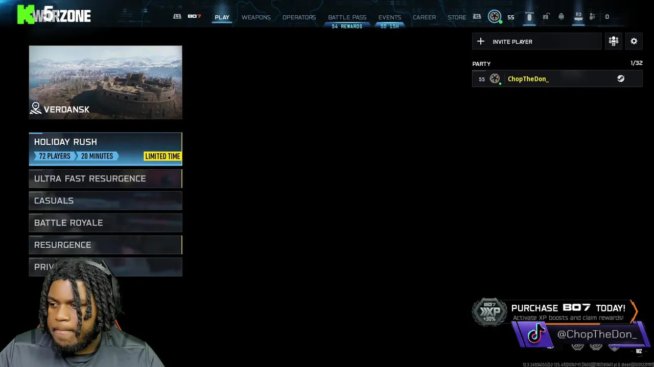This screenshot has height=367, width=654.
Task: Click the INVITE PLAYER button
Action: 536,42
